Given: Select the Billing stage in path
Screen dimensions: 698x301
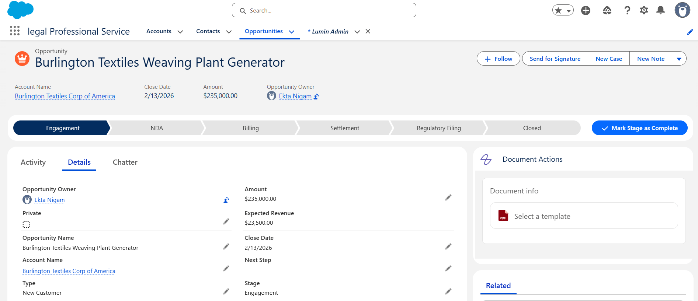Looking at the screenshot, I should coord(251,128).
